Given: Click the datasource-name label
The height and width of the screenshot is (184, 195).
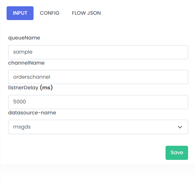Looking at the screenshot, I should pos(32,113).
